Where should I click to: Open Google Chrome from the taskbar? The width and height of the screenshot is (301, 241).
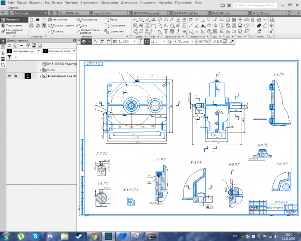pyautogui.click(x=94, y=236)
